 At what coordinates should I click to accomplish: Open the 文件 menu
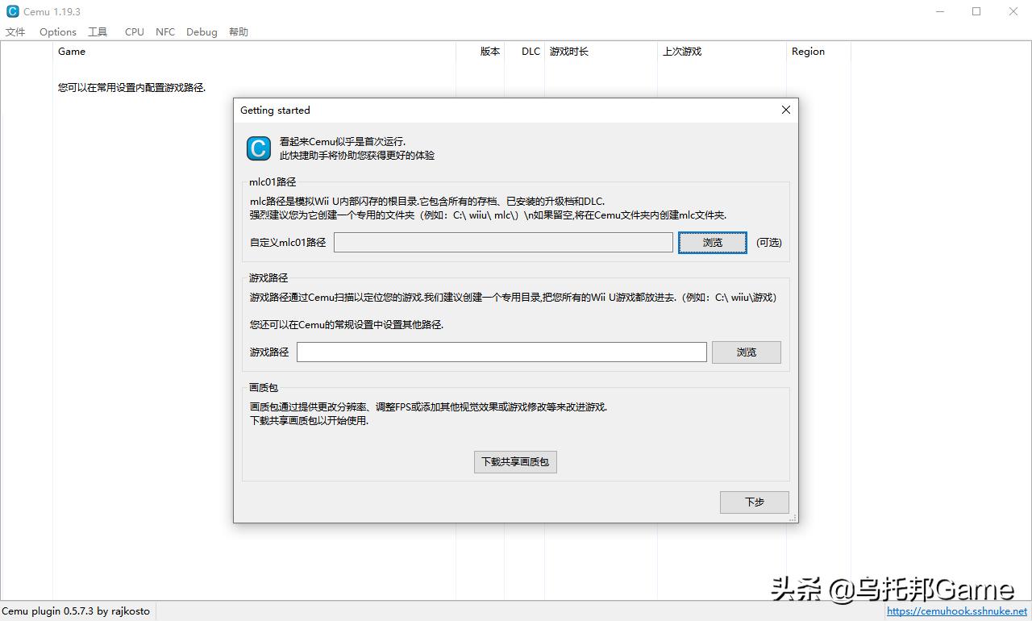pos(15,31)
